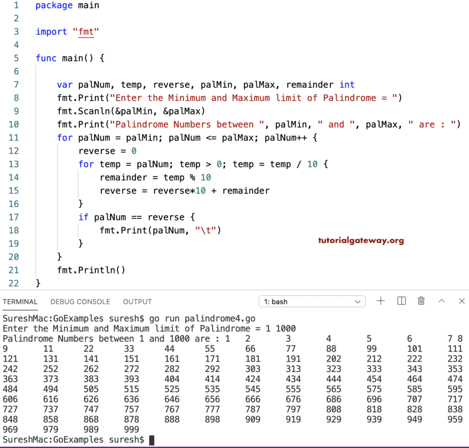Click the tutorialgateway.org watermark
The width and height of the screenshot is (469, 448).
click(361, 240)
